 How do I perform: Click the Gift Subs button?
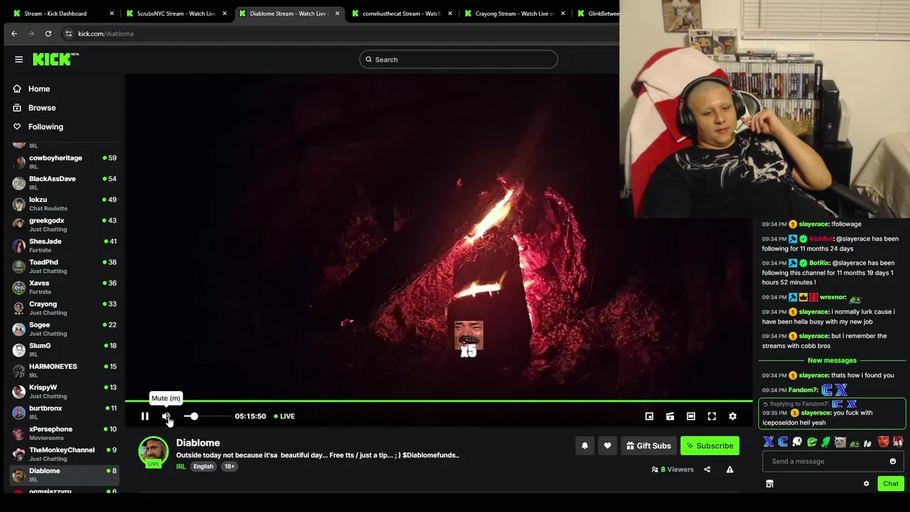click(x=648, y=446)
